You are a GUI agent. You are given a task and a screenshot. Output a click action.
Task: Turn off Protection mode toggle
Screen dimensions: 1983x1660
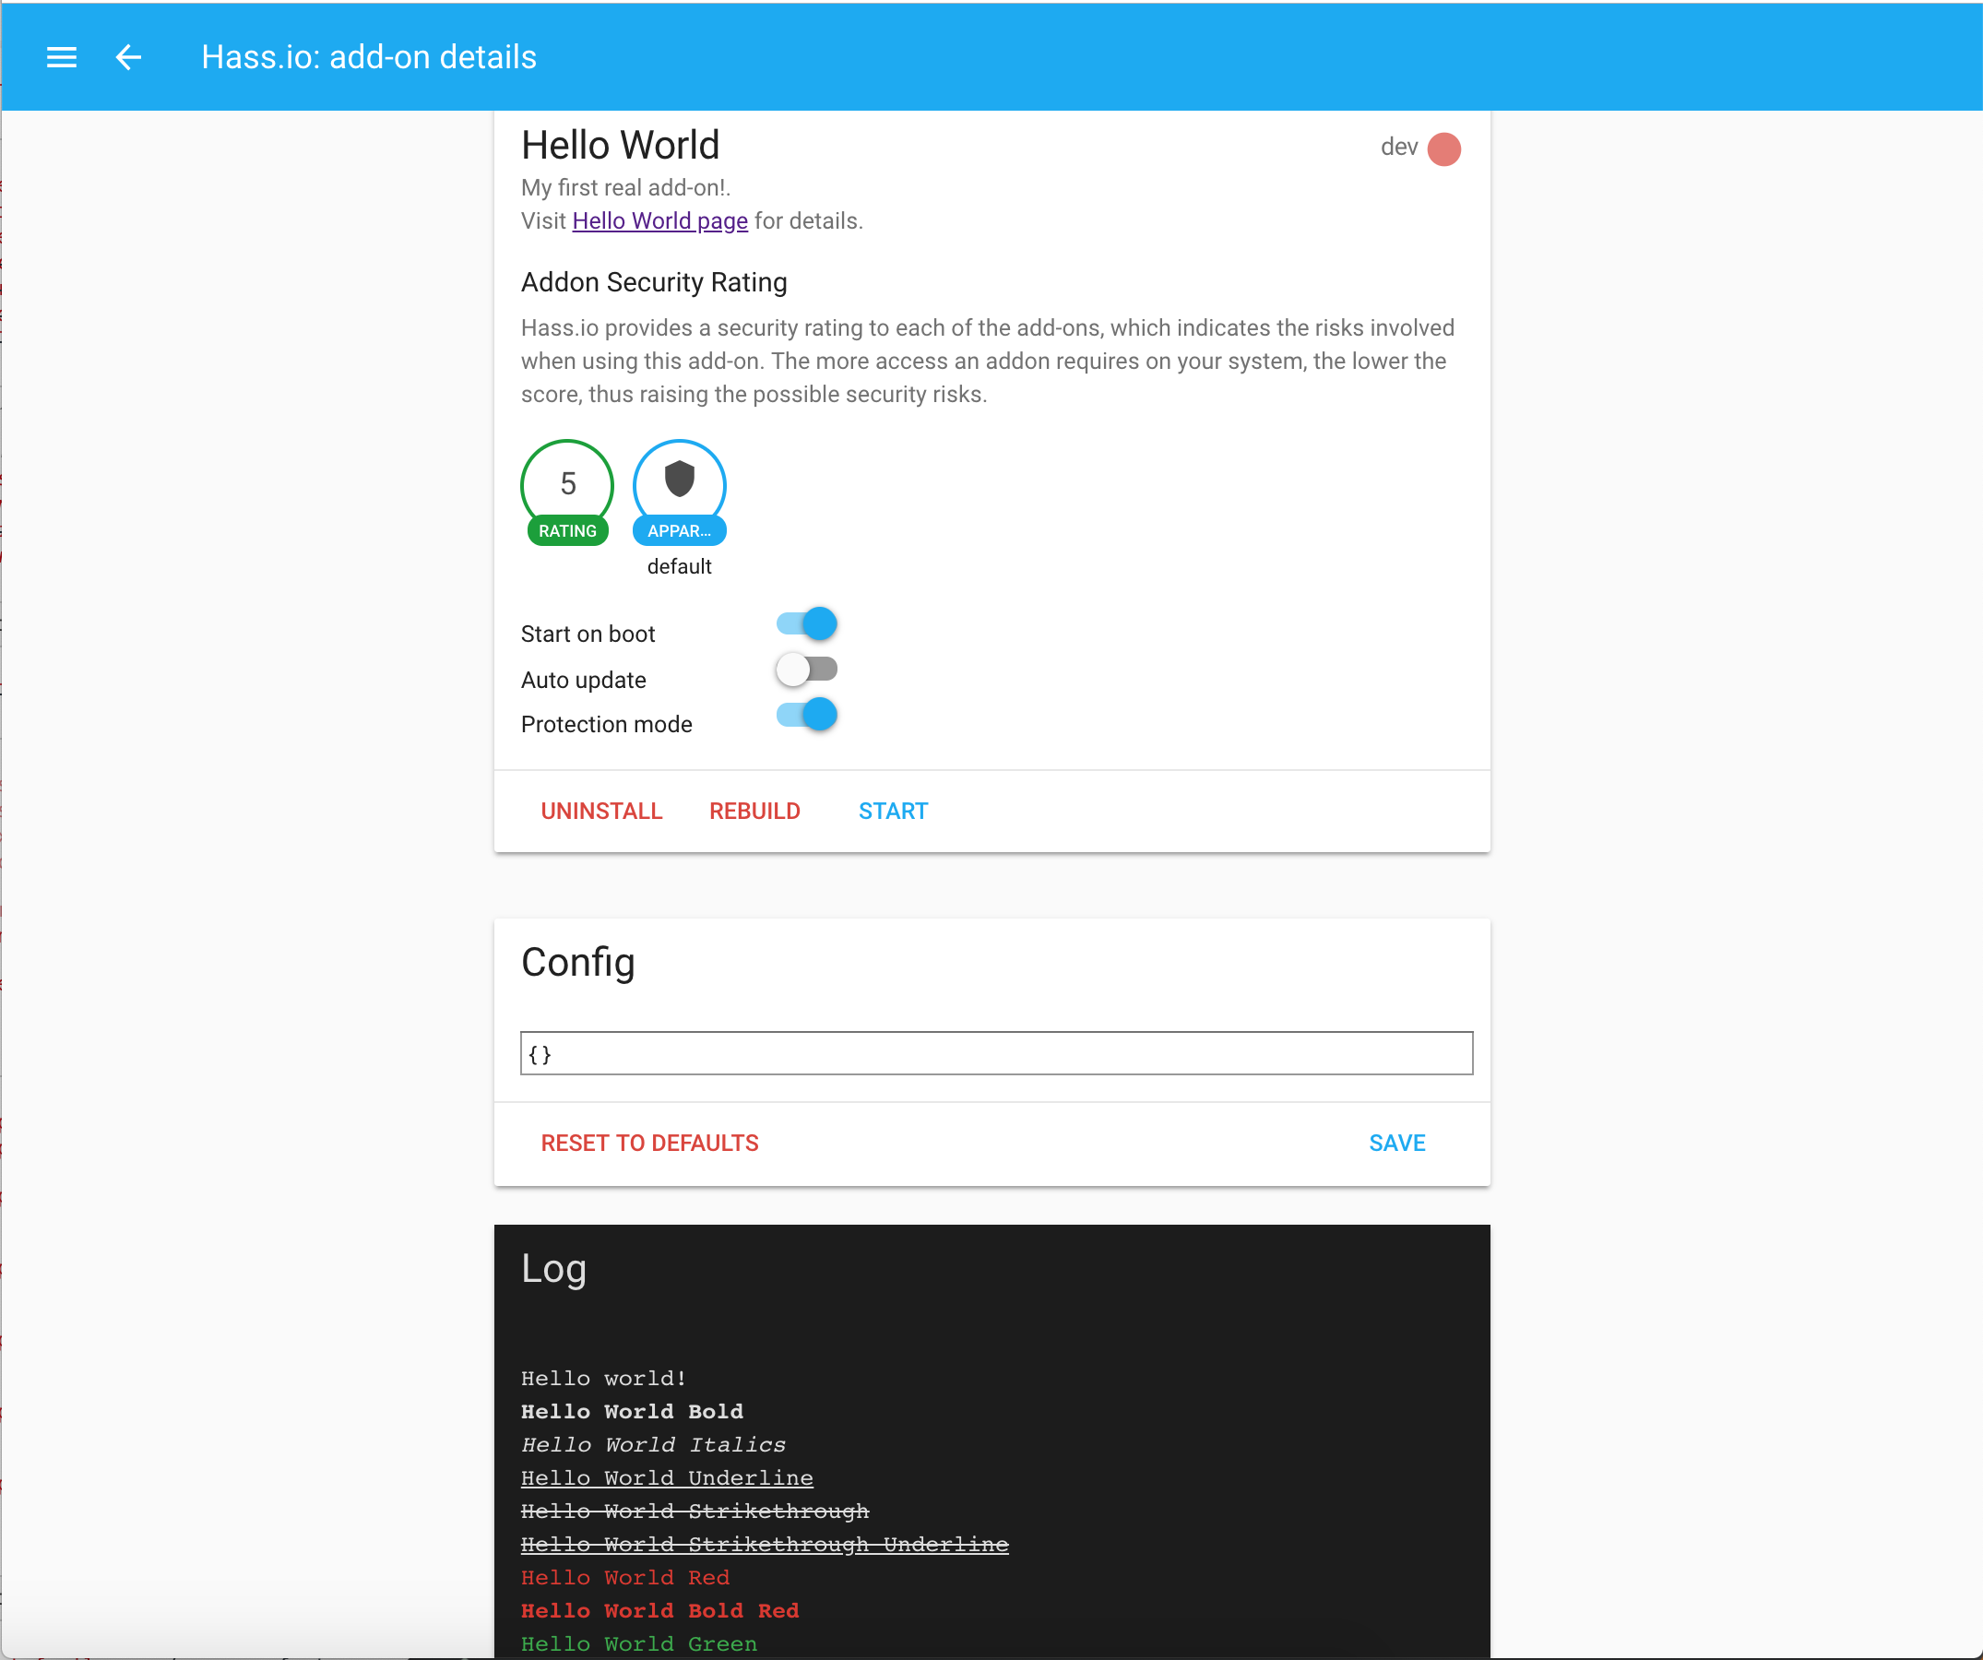click(x=806, y=715)
